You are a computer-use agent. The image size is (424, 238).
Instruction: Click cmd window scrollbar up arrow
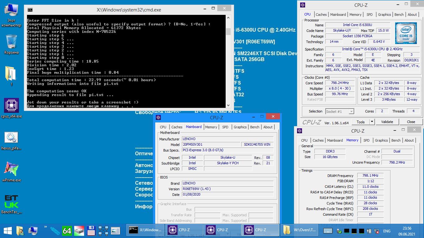coord(228,18)
